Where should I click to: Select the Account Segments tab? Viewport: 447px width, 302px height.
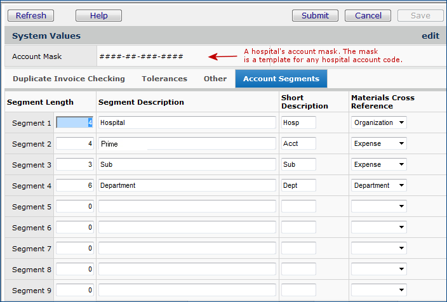[x=281, y=79]
